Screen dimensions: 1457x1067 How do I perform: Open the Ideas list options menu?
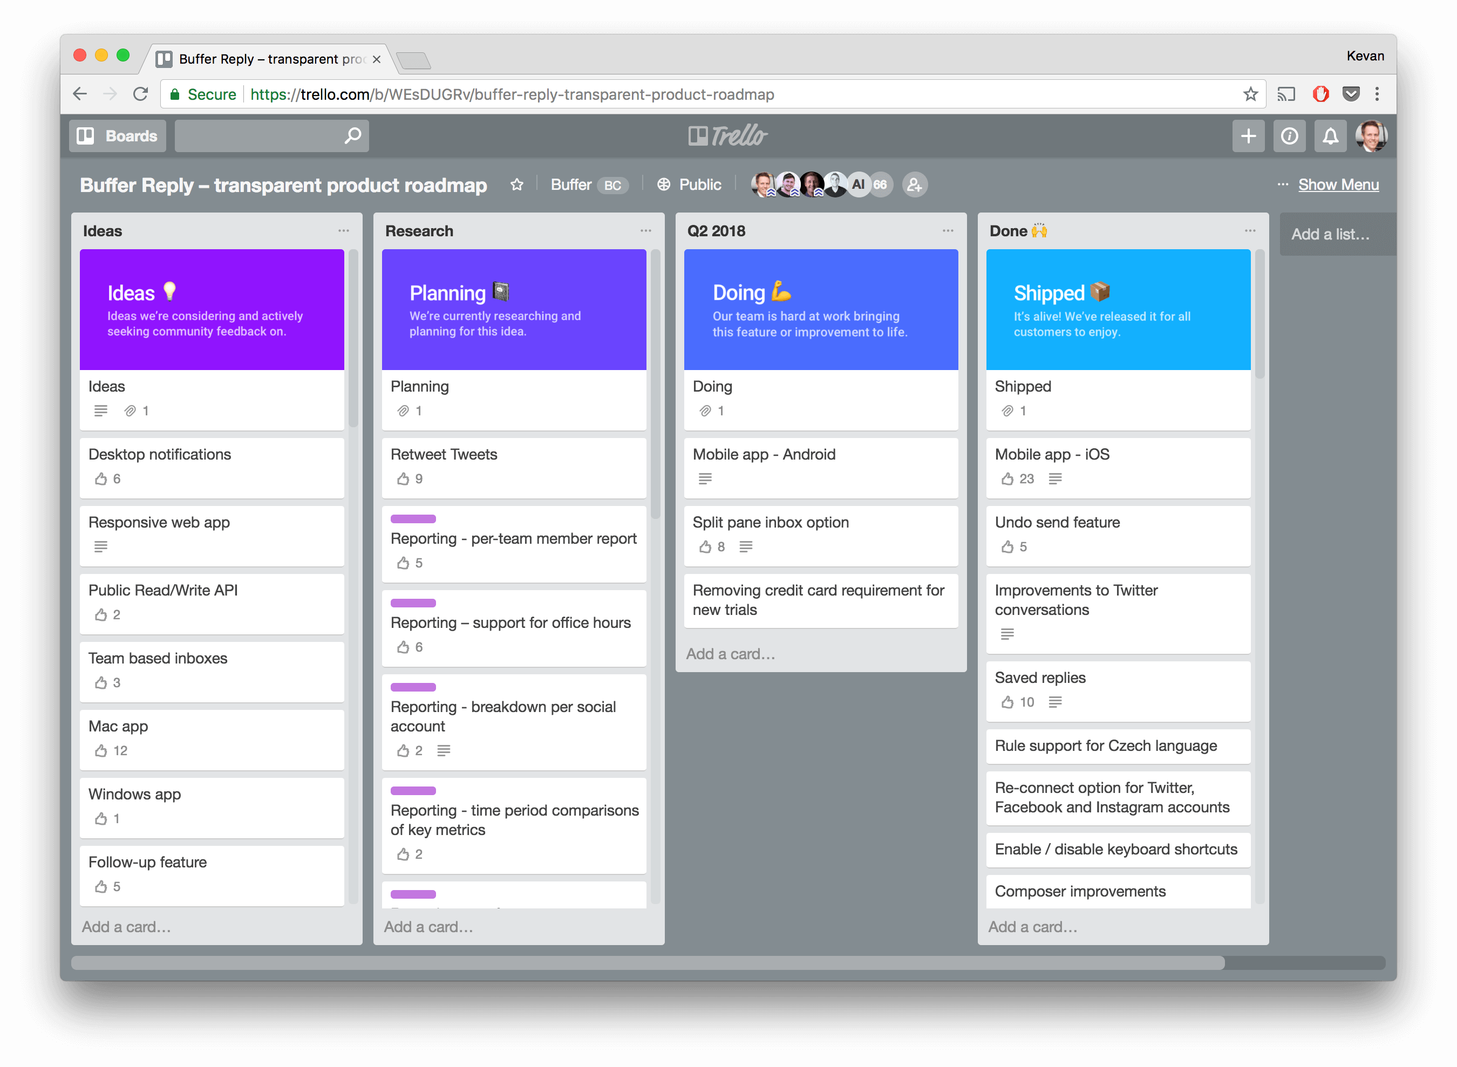point(343,230)
